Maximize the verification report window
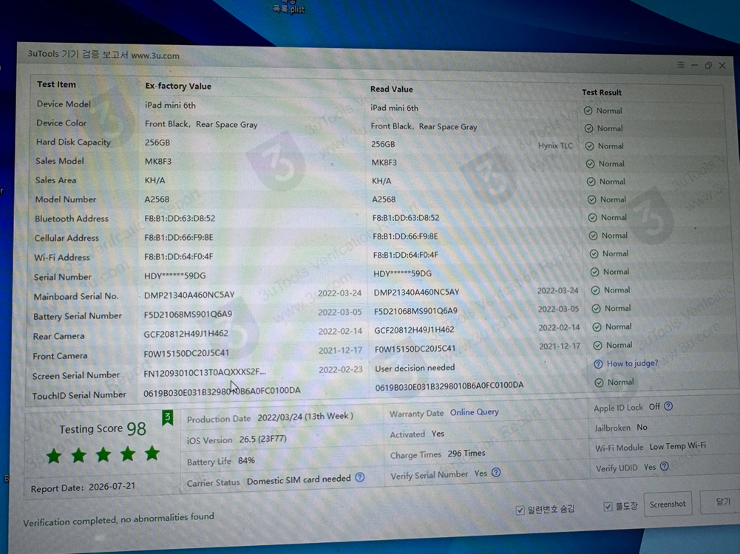The height and width of the screenshot is (554, 740). pos(708,66)
